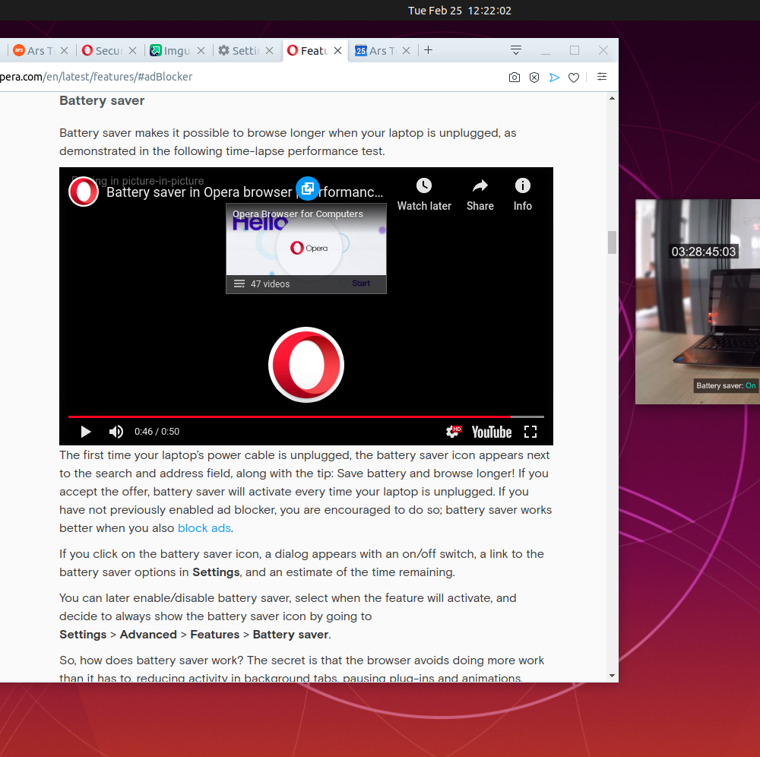Viewport: 760px width, 757px height.
Task: Activate the picture-in-picture popout icon
Action: (307, 188)
